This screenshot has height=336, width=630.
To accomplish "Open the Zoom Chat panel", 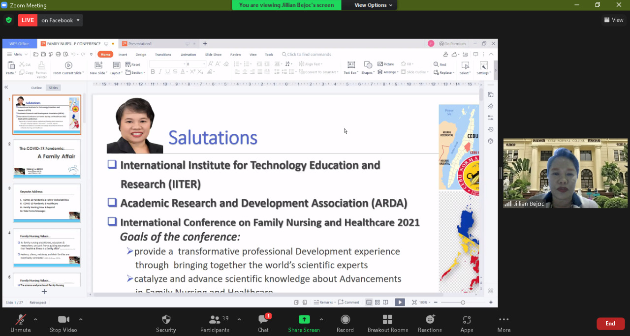I will 263,324.
